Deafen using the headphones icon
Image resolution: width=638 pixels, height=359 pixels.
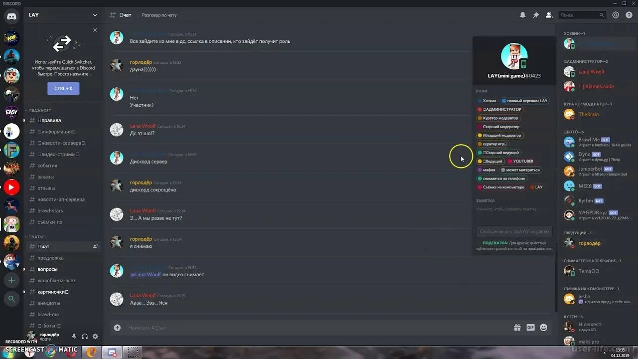pos(85,337)
